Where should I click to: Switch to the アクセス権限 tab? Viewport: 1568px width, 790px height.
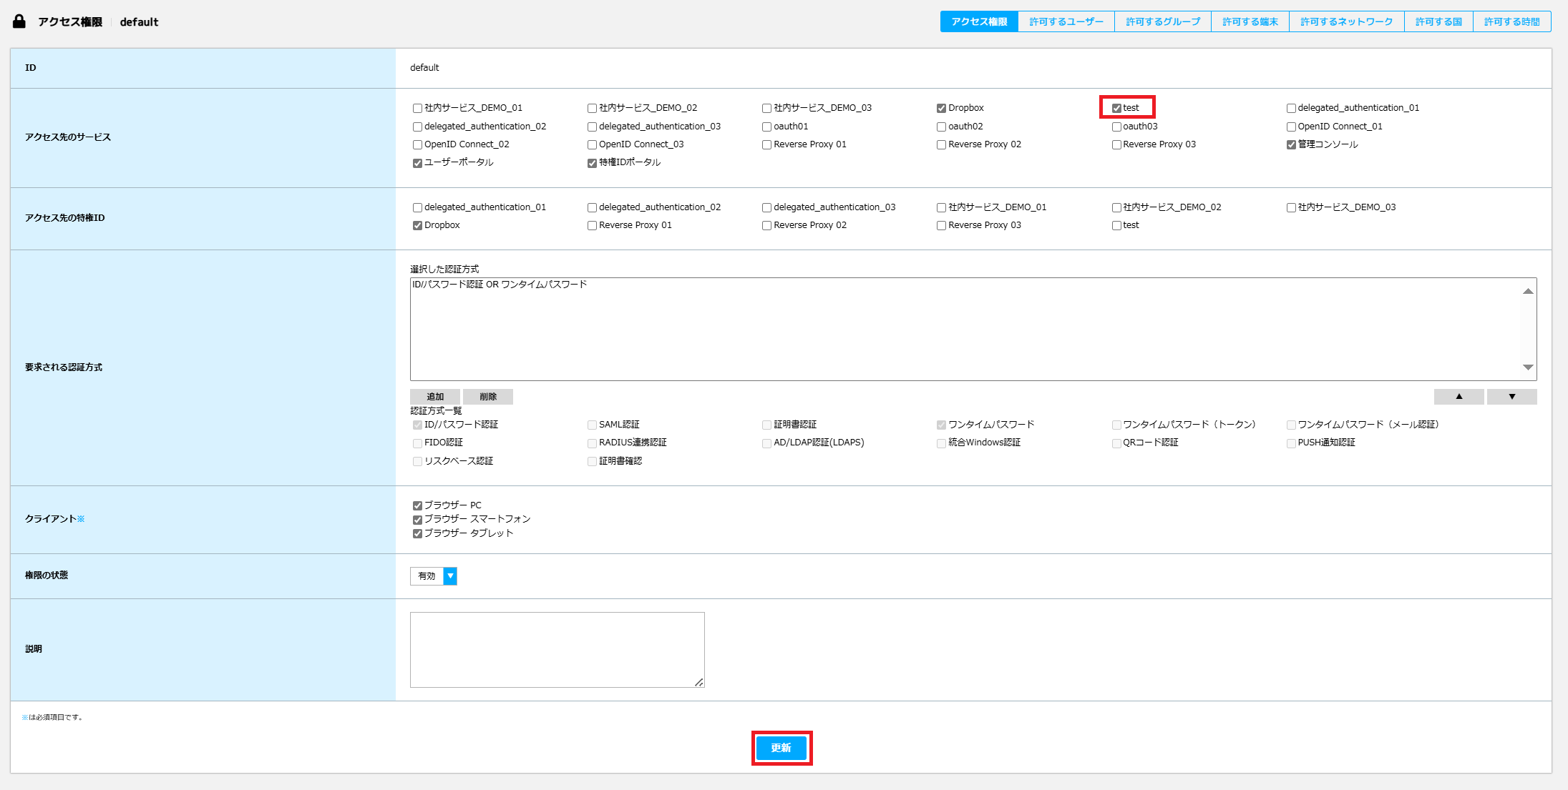coord(979,22)
